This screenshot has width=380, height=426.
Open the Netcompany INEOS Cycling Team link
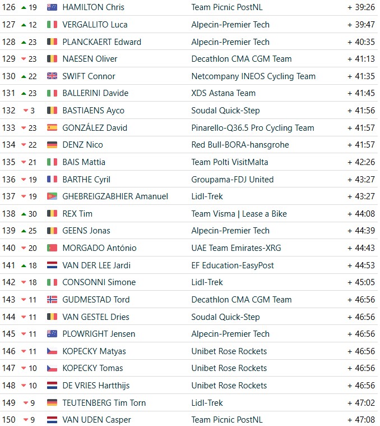pos(253,76)
